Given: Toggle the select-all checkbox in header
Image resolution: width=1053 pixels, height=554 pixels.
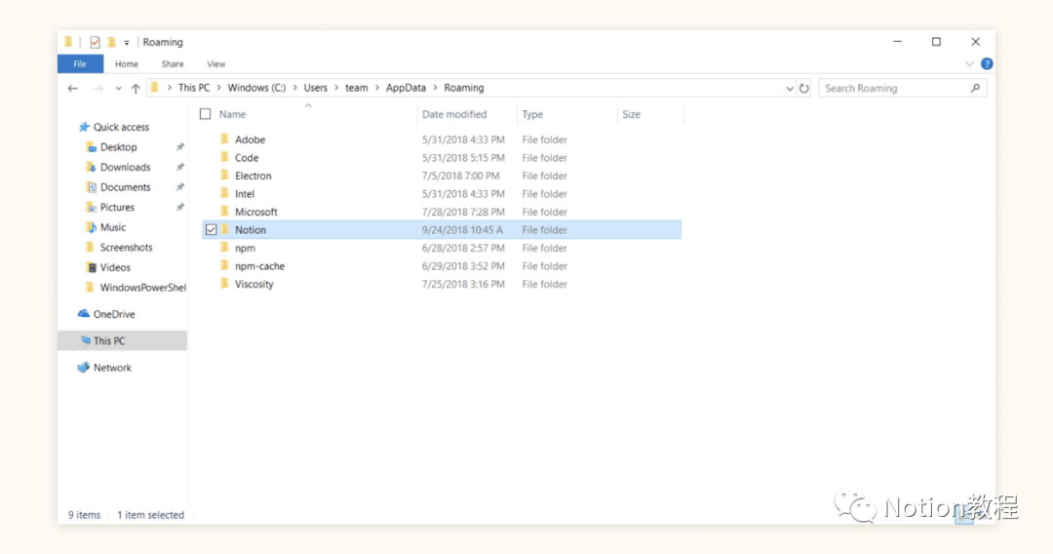Looking at the screenshot, I should pyautogui.click(x=205, y=114).
